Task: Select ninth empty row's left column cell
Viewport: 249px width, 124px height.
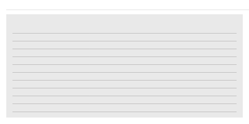Action: (x=51, y=100)
